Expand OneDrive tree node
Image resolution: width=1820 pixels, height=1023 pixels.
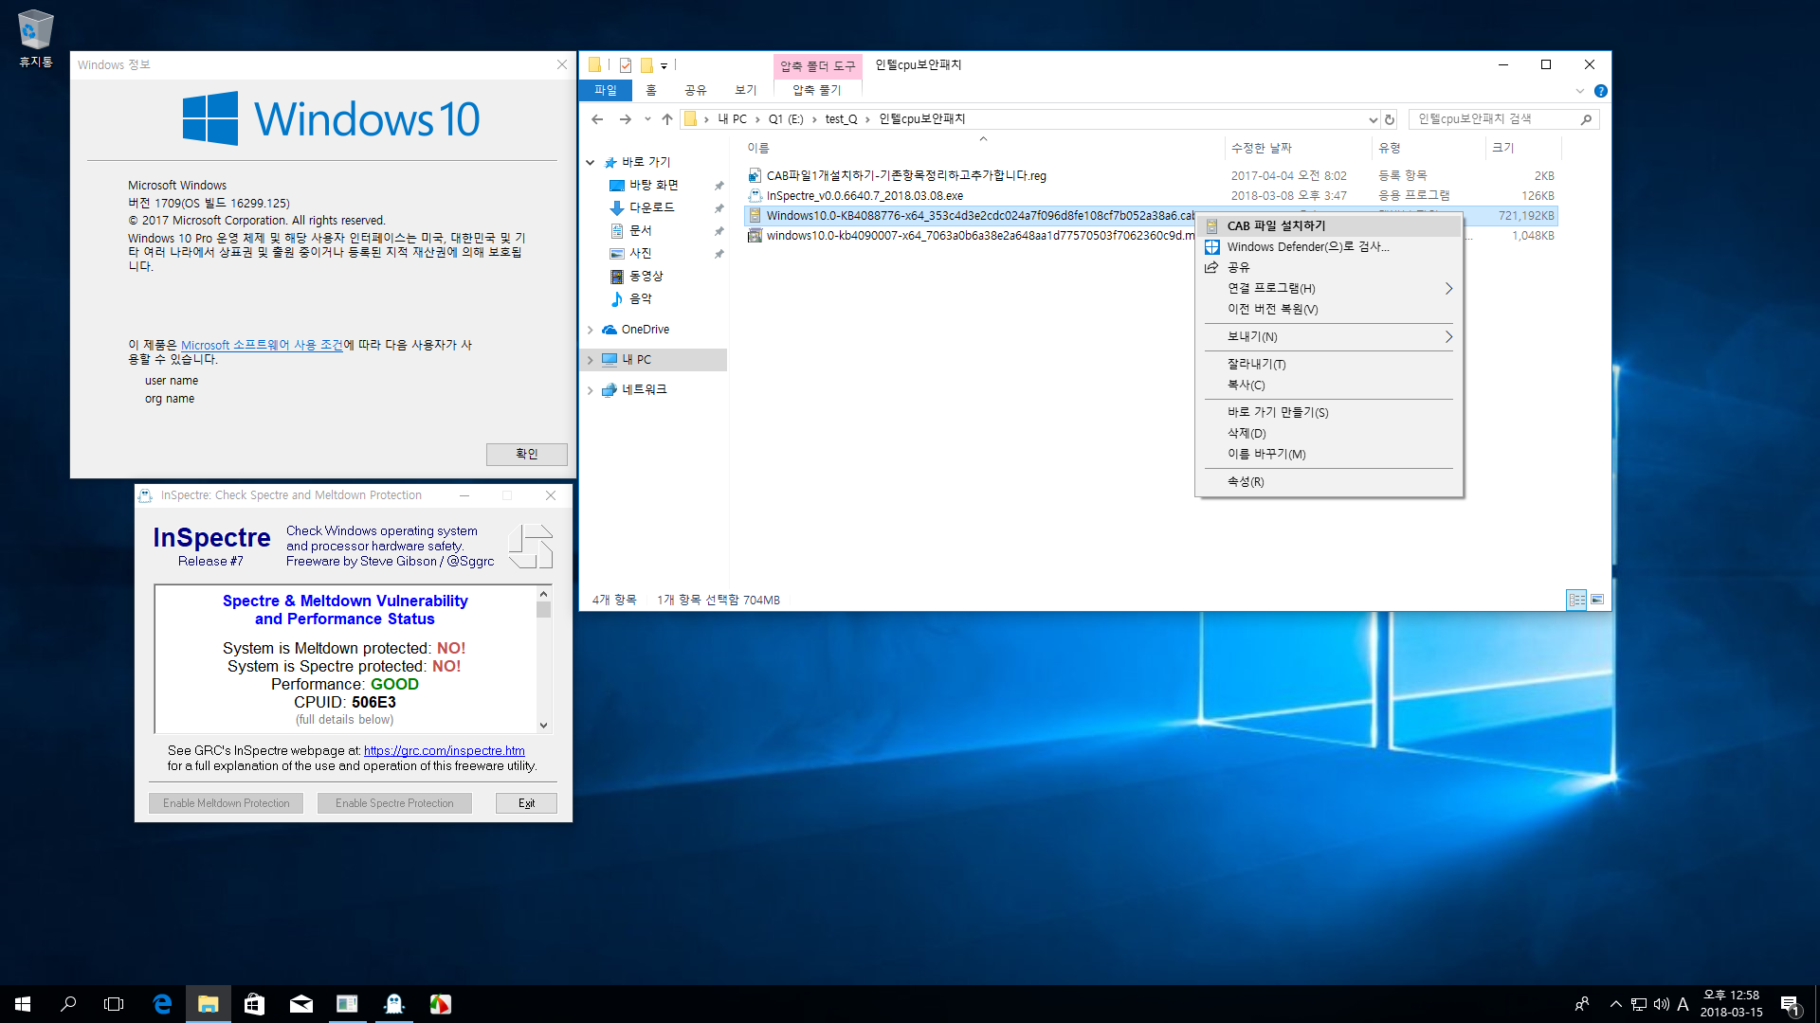[x=591, y=330]
